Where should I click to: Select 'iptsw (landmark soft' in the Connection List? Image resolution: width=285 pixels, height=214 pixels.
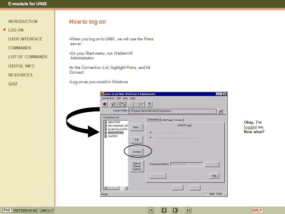[x=118, y=125]
